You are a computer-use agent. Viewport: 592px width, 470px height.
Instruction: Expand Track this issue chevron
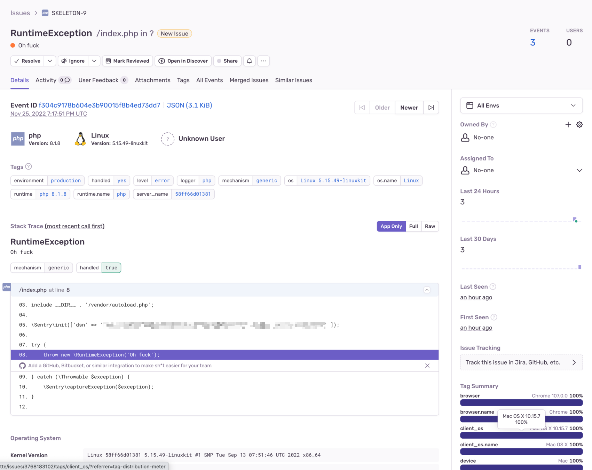[x=574, y=362]
